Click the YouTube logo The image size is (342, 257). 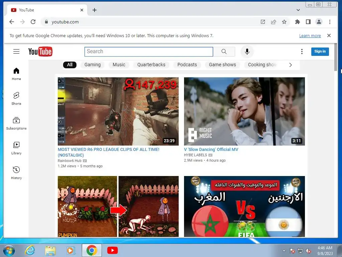pos(40,52)
